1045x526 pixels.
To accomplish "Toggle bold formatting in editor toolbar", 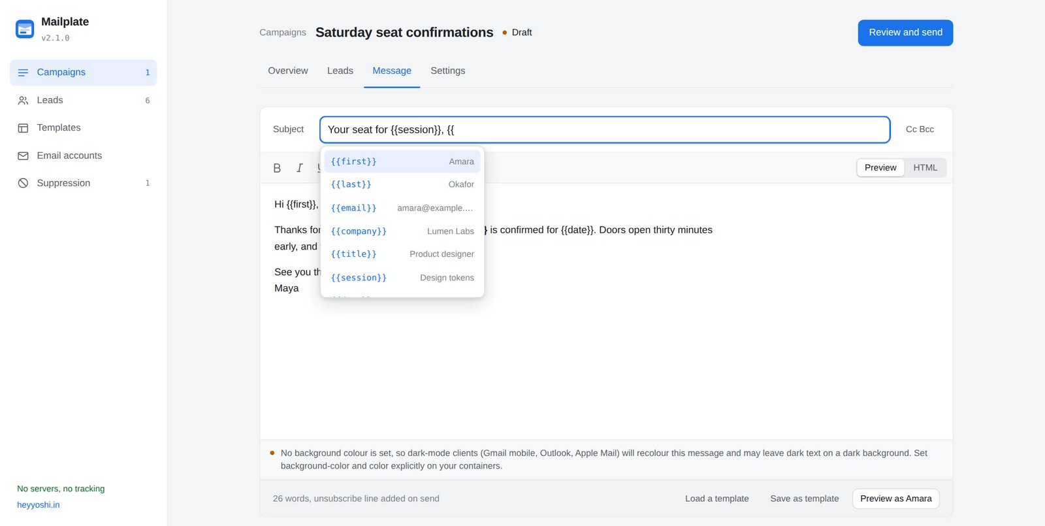I will [277, 168].
